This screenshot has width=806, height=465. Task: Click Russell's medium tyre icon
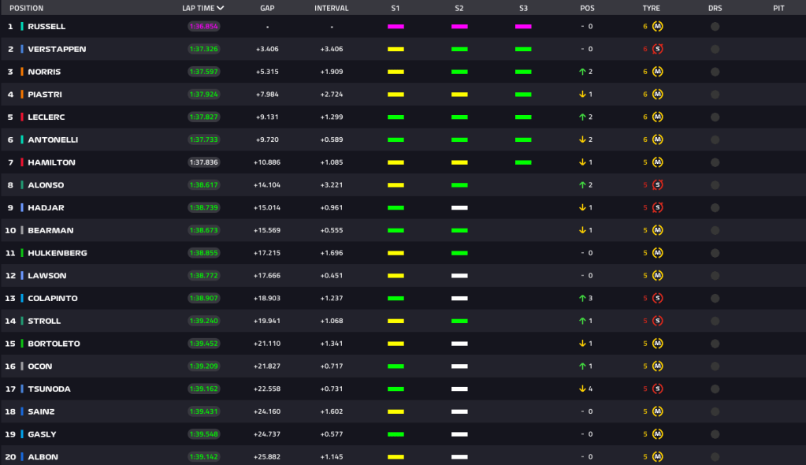(x=657, y=26)
